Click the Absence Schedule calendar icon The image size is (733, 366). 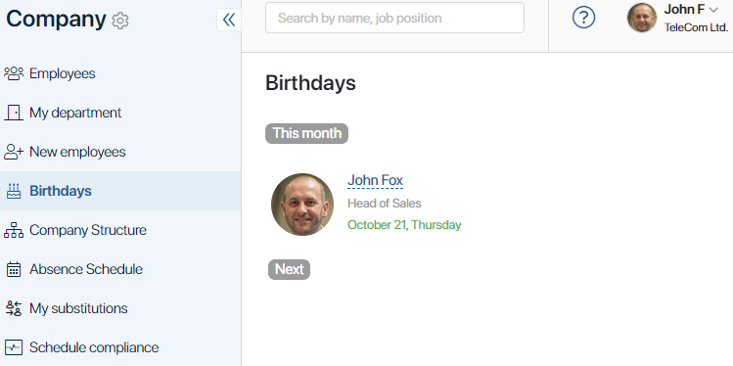[14, 269]
